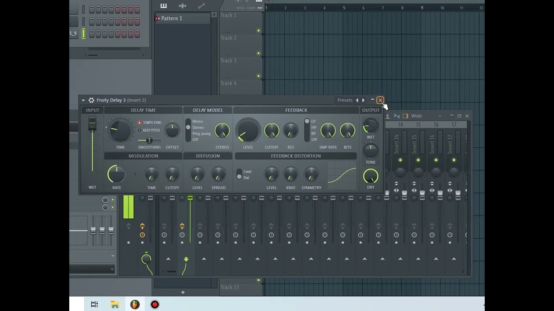Click the orange latency clock icon on the master track
This screenshot has height=311, width=554.
142,235
